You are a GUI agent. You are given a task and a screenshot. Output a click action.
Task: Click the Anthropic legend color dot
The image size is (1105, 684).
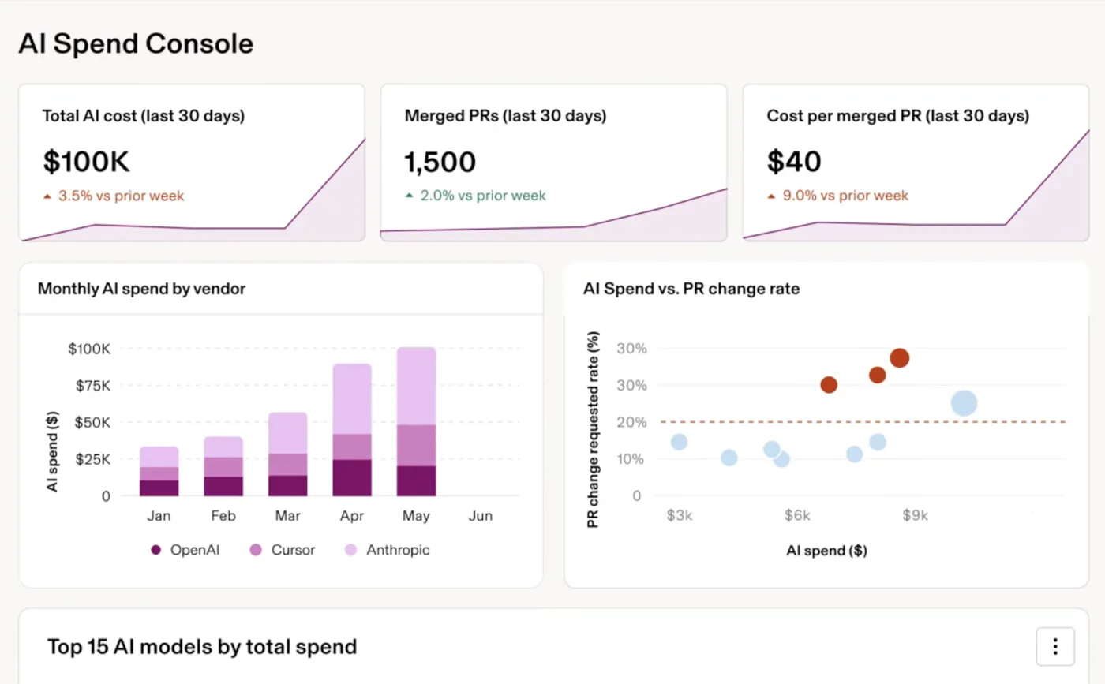click(350, 550)
